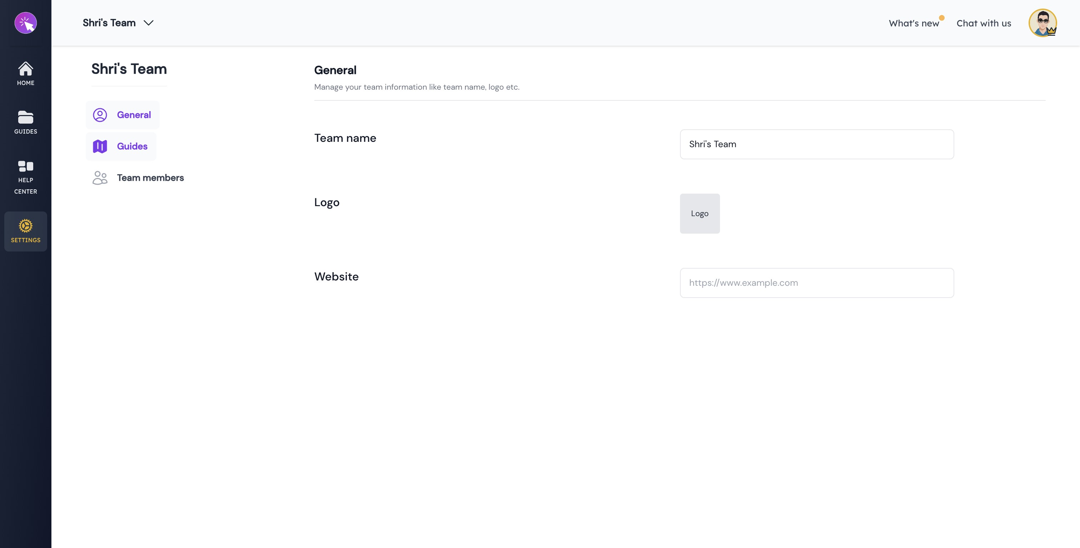1080x548 pixels.
Task: Open the Team members settings section
Action: [x=150, y=178]
